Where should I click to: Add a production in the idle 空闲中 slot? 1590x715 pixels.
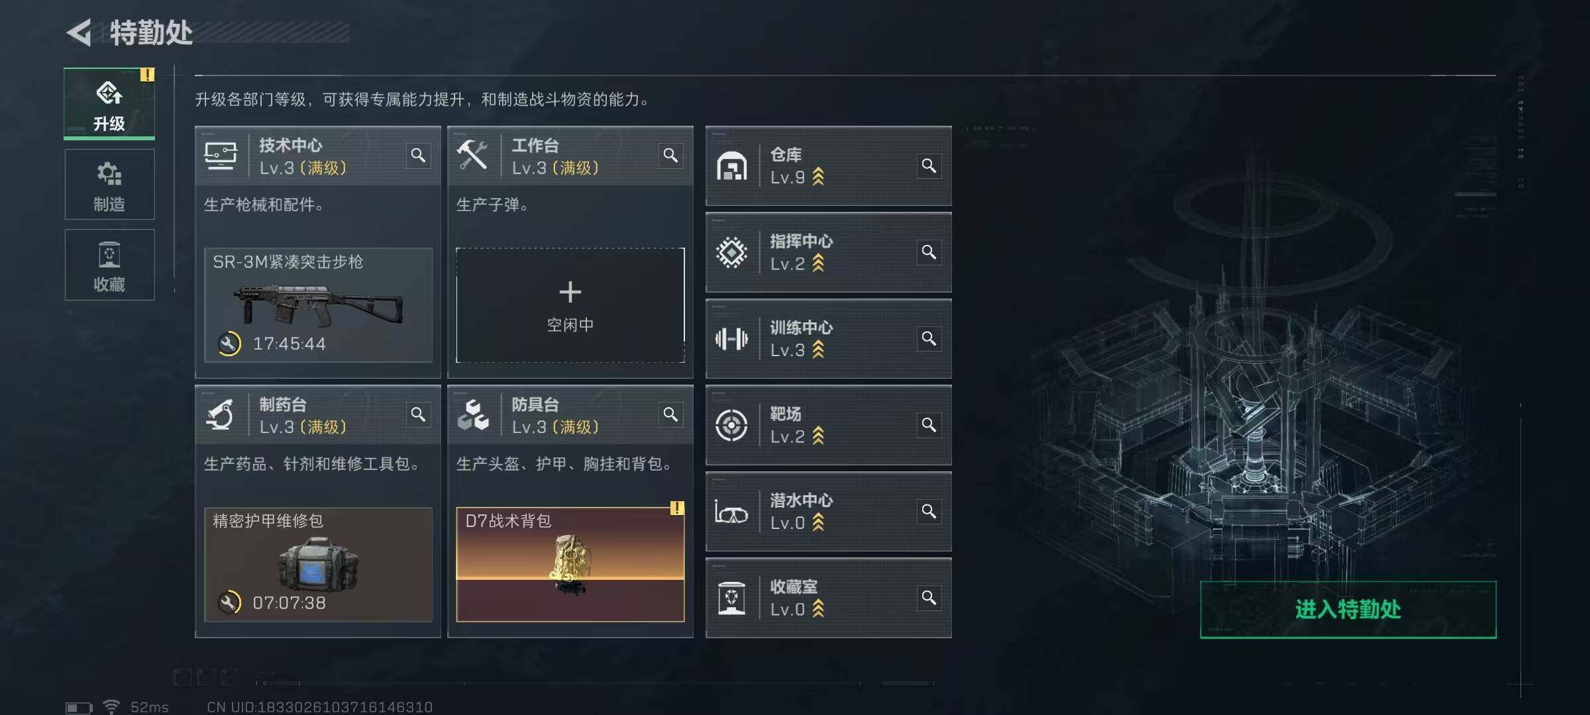[x=570, y=305]
